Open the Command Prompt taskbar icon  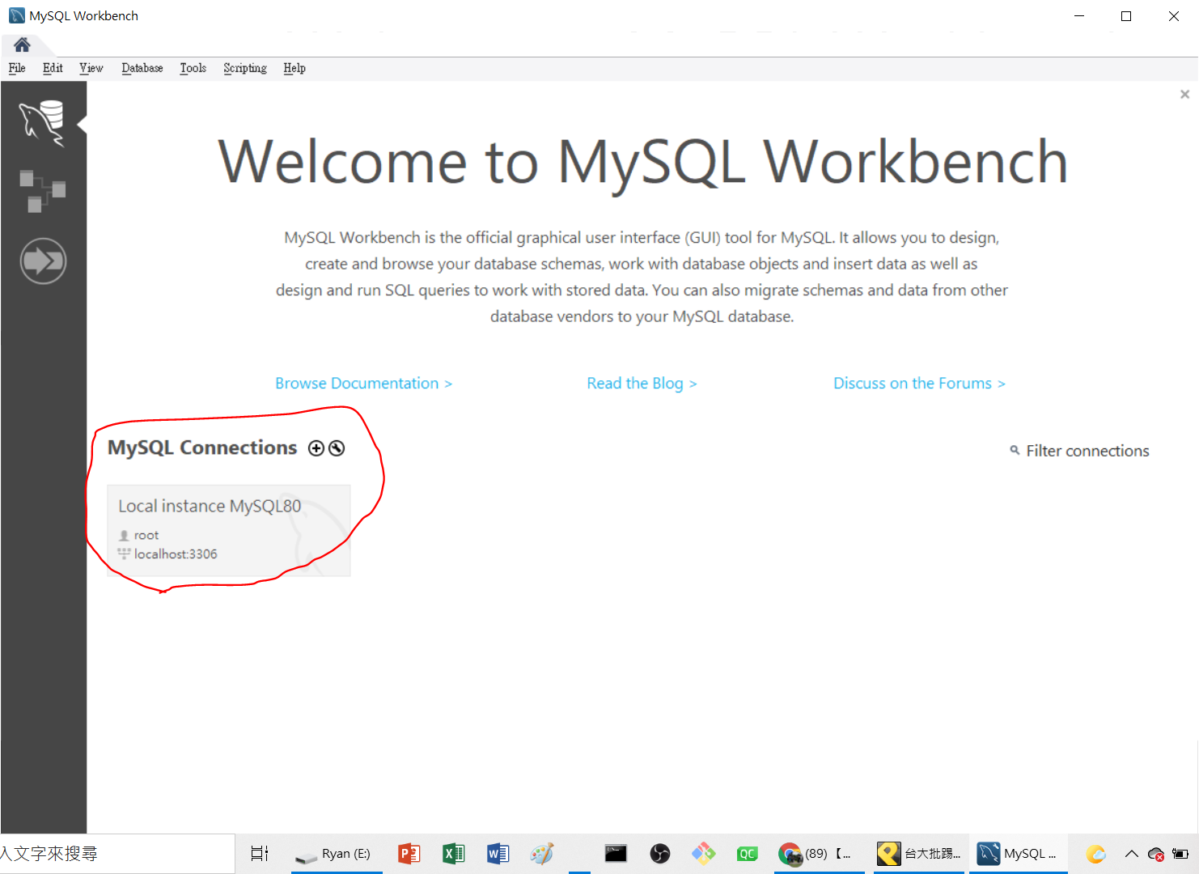[616, 854]
